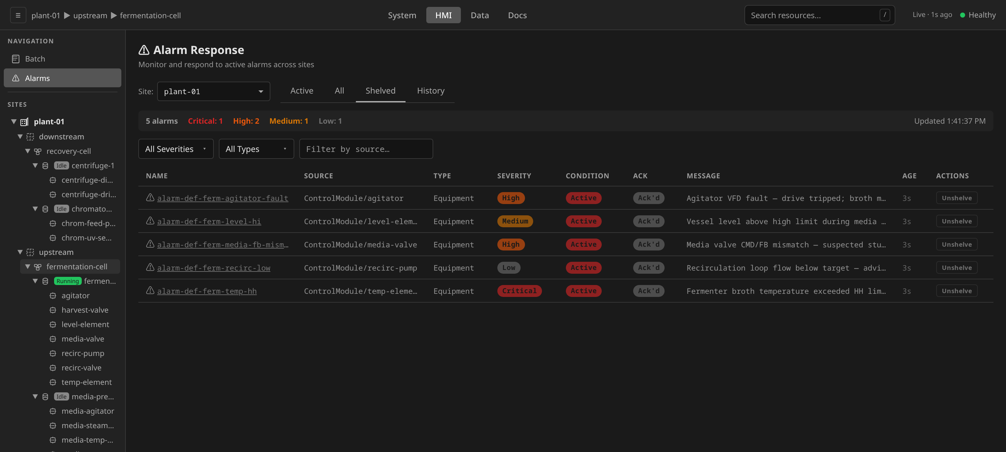1006x452 pixels.
Task: Unshelve the temp-hh alarm
Action: [x=956, y=291]
